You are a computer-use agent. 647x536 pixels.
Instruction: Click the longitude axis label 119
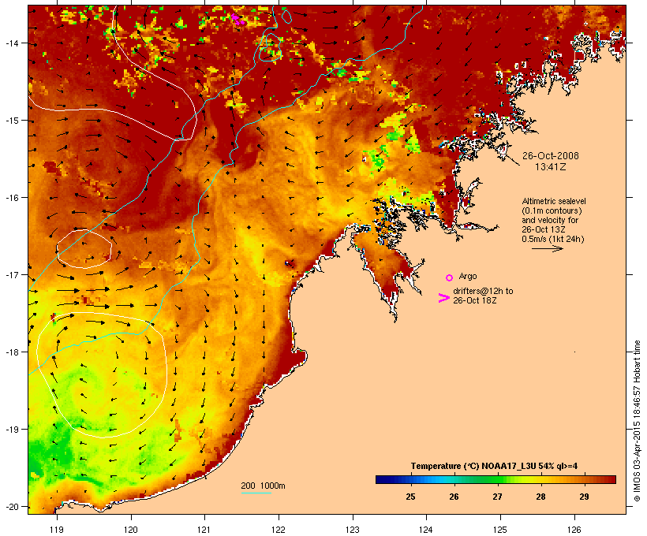57,530
